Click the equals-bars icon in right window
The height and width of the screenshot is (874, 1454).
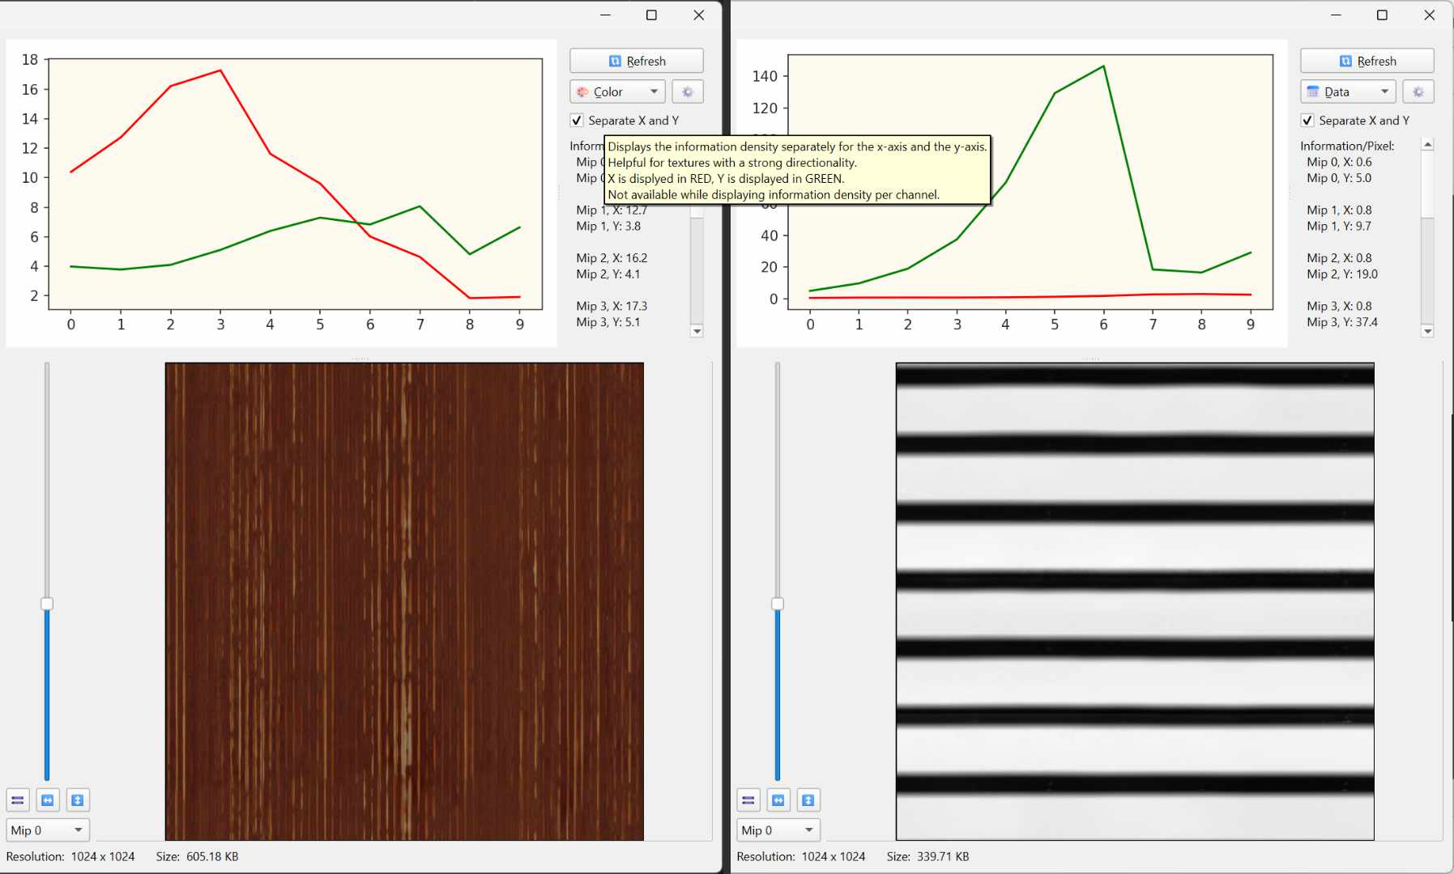click(x=748, y=800)
